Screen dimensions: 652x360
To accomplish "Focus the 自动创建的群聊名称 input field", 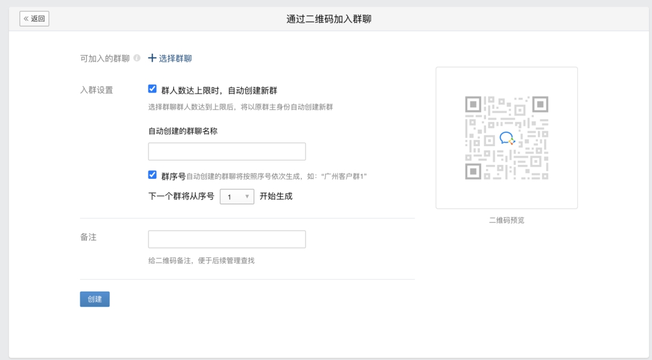I will (x=226, y=152).
